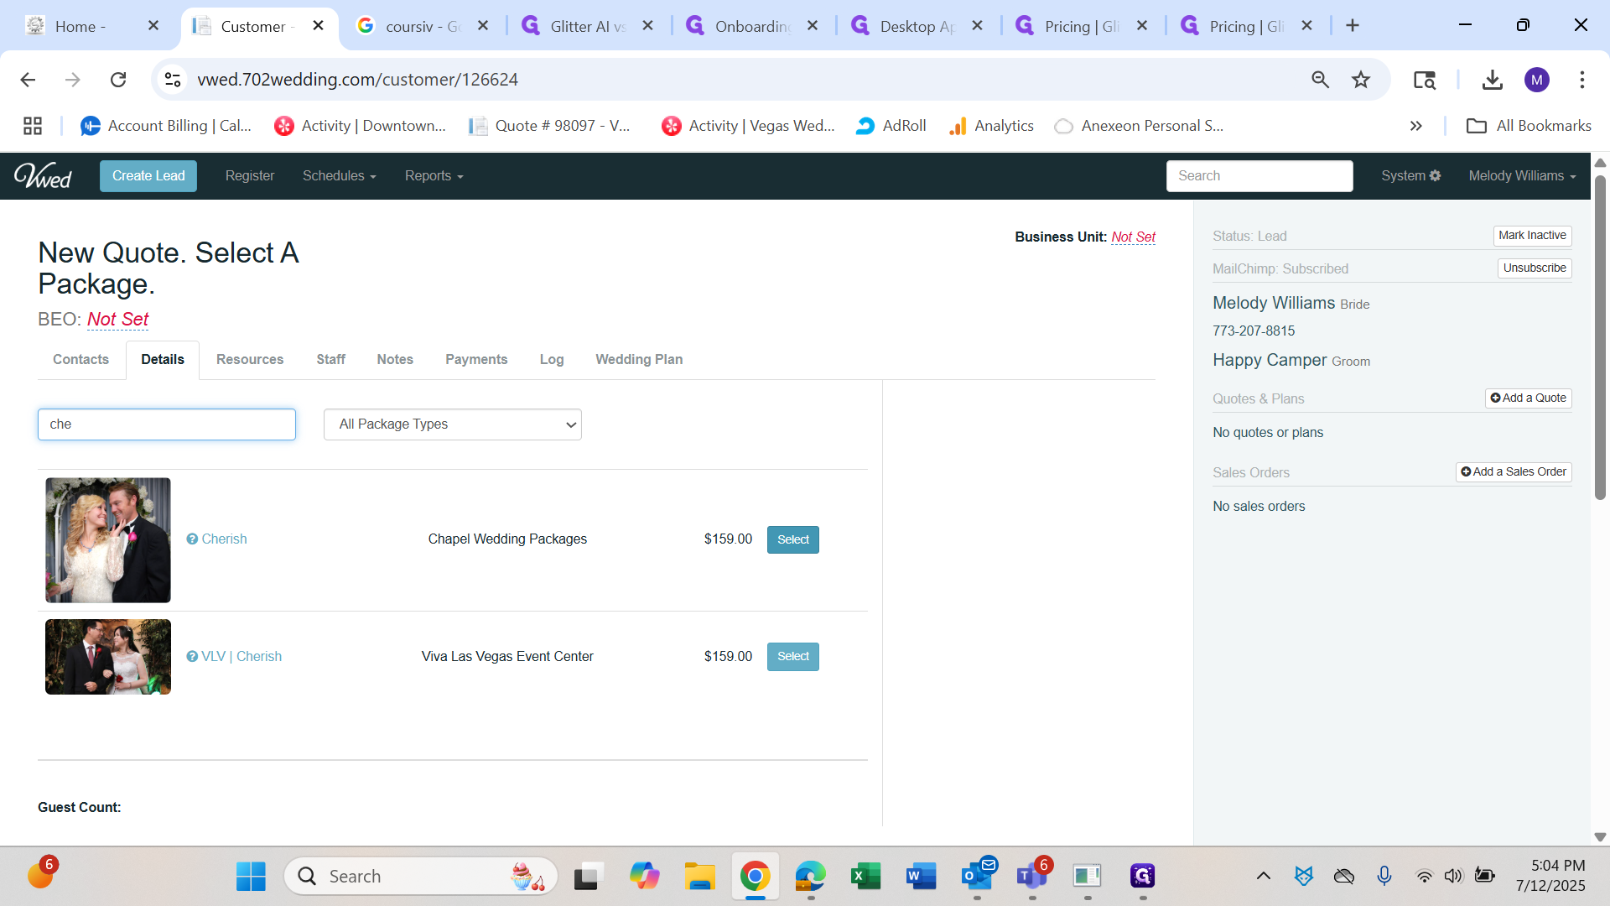Expand the Reports menu
1610x906 pixels.
(434, 175)
